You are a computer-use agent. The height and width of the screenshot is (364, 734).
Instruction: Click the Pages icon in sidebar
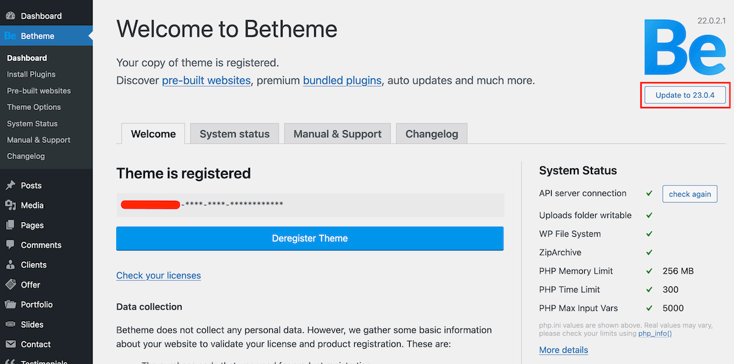pos(10,225)
